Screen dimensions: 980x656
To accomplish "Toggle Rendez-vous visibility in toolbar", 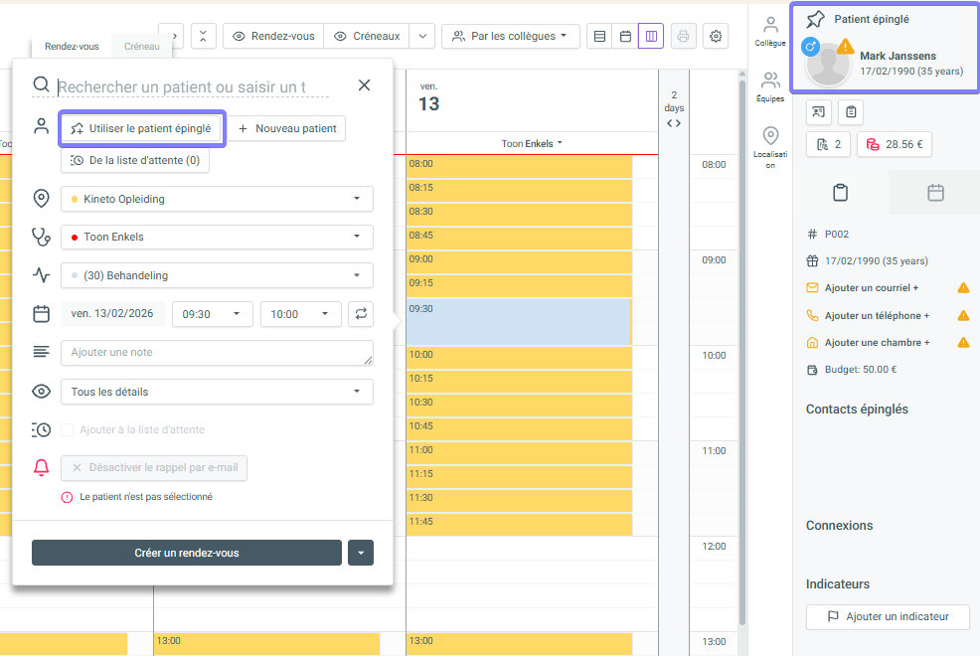I will [273, 37].
